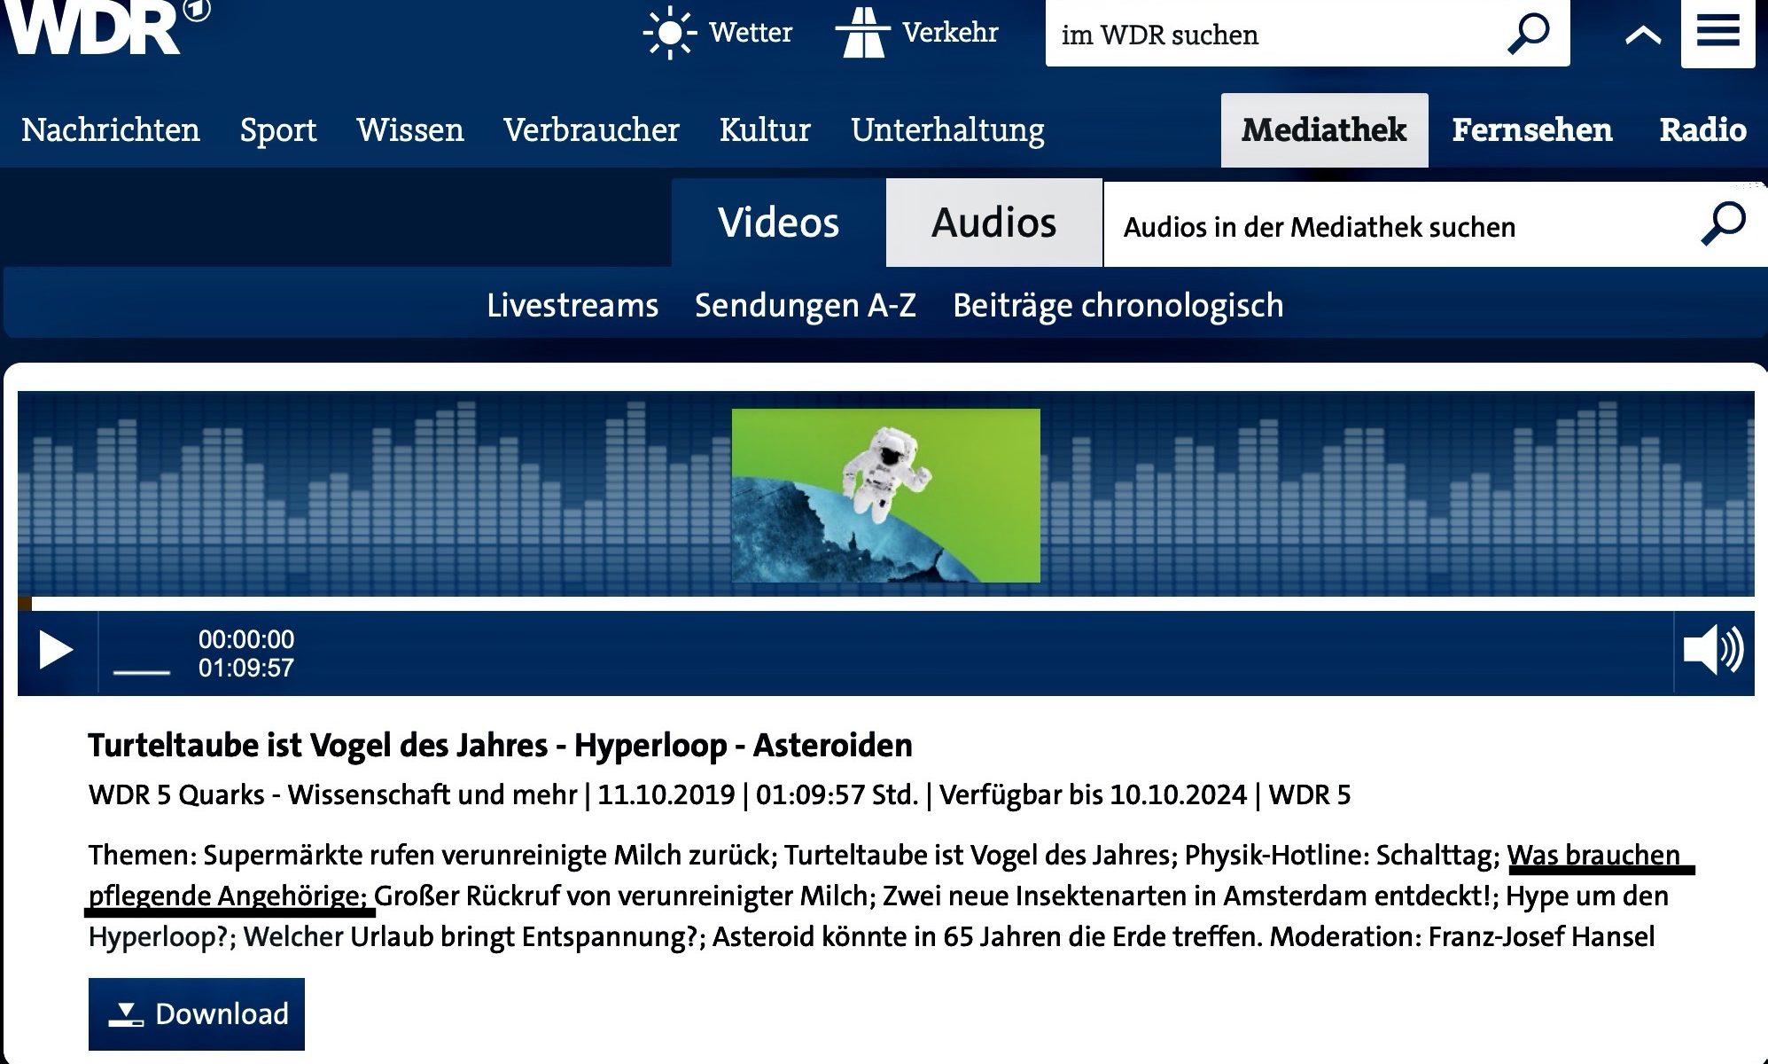The width and height of the screenshot is (1768, 1064).
Task: Open the Wissen section
Action: (x=410, y=129)
